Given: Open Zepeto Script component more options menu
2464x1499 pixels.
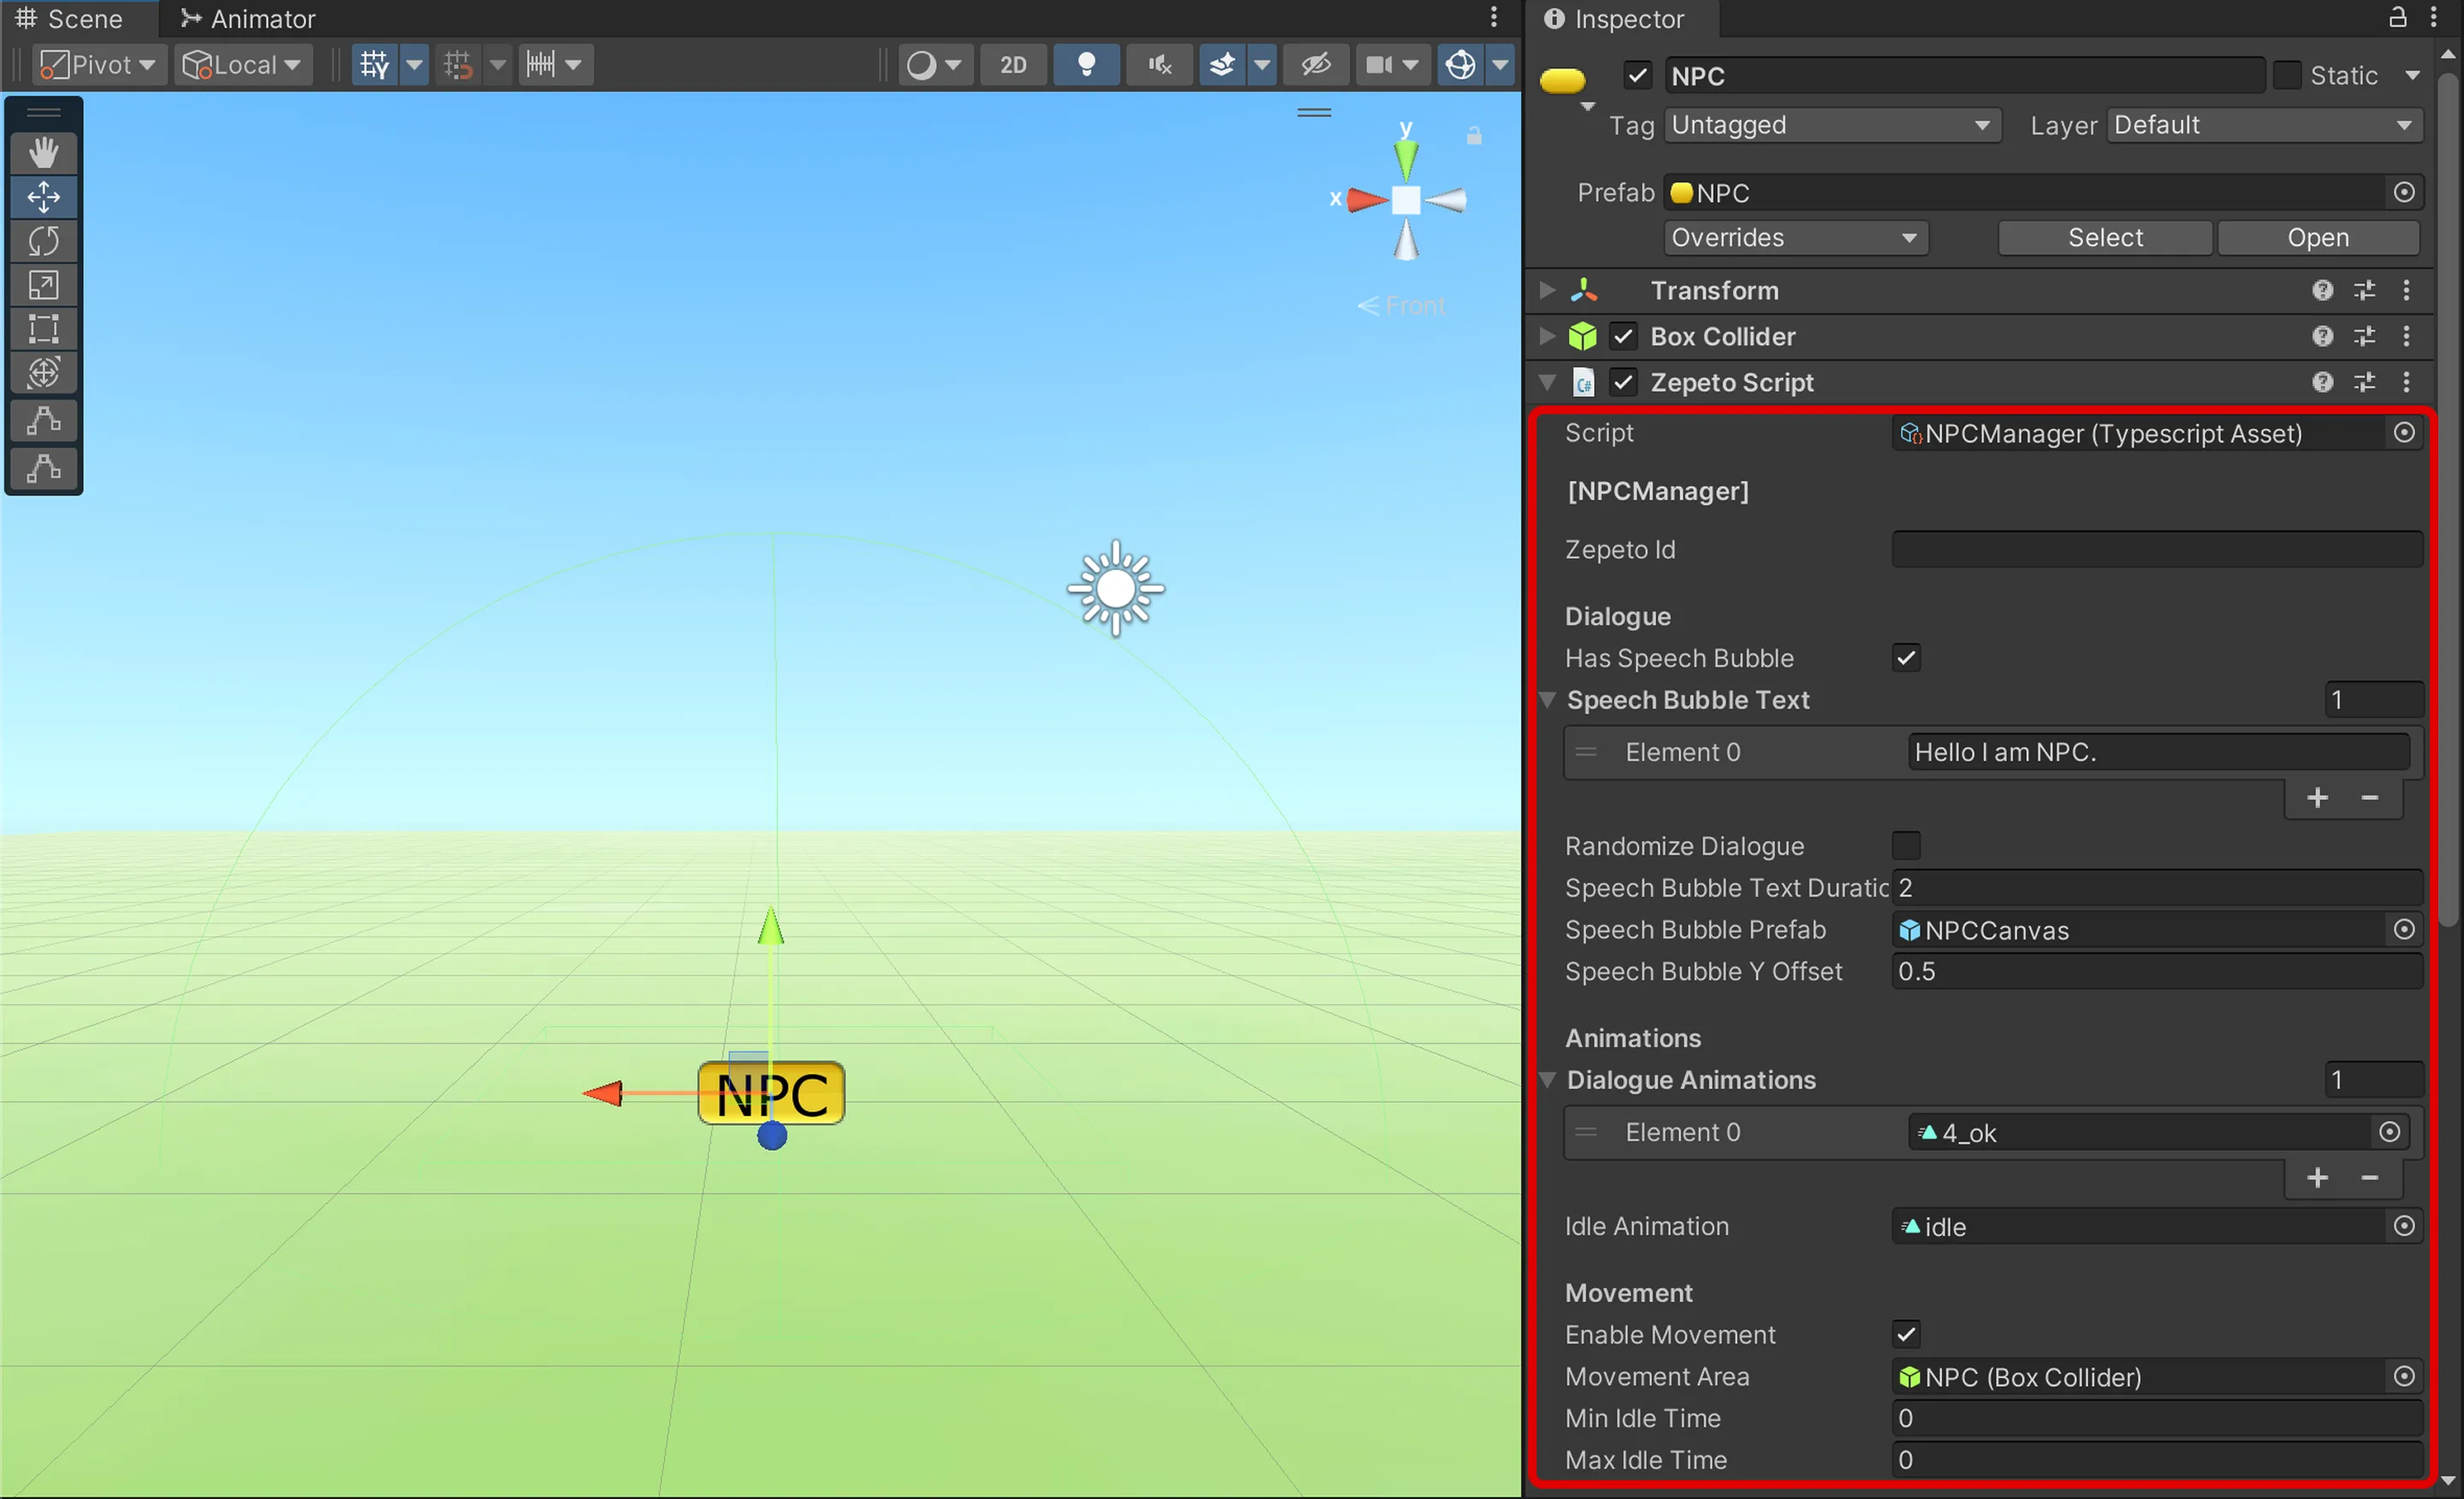Looking at the screenshot, I should (2406, 383).
